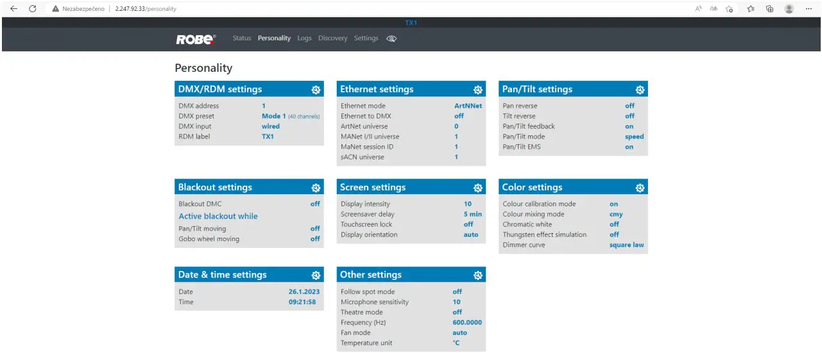Add page to favorites star icon
This screenshot has width=822, height=353.
(x=730, y=9)
